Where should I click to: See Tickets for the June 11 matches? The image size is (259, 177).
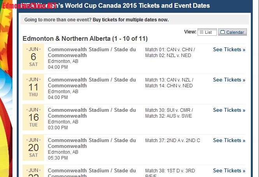point(229,80)
